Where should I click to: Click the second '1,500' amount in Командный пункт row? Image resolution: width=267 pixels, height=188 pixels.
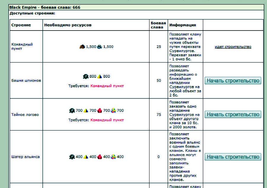click(x=108, y=47)
